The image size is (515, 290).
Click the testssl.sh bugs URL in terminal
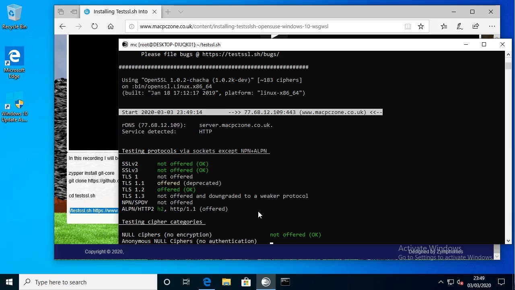[241, 54]
